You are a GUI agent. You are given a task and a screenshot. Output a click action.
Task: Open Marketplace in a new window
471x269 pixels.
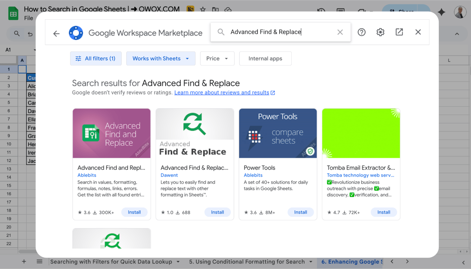399,32
